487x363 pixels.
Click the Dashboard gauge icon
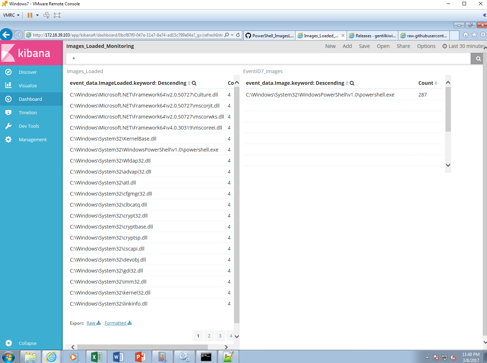tap(9, 99)
